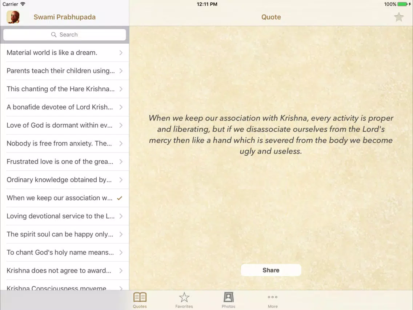Click the 'Quote' header title

tap(271, 17)
